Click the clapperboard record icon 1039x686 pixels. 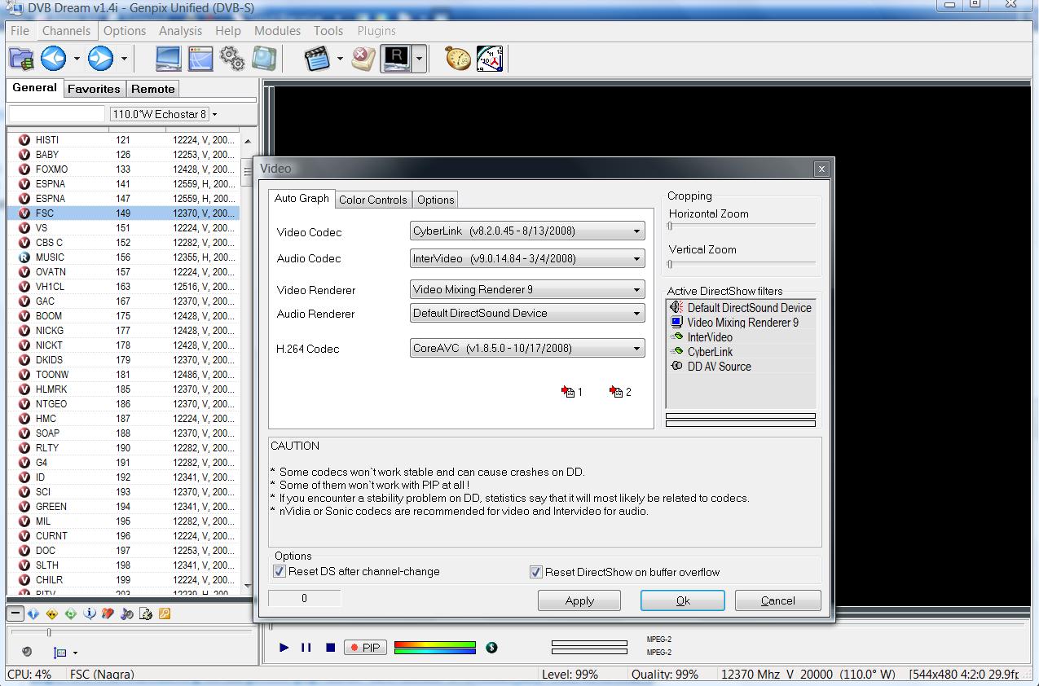click(x=316, y=58)
